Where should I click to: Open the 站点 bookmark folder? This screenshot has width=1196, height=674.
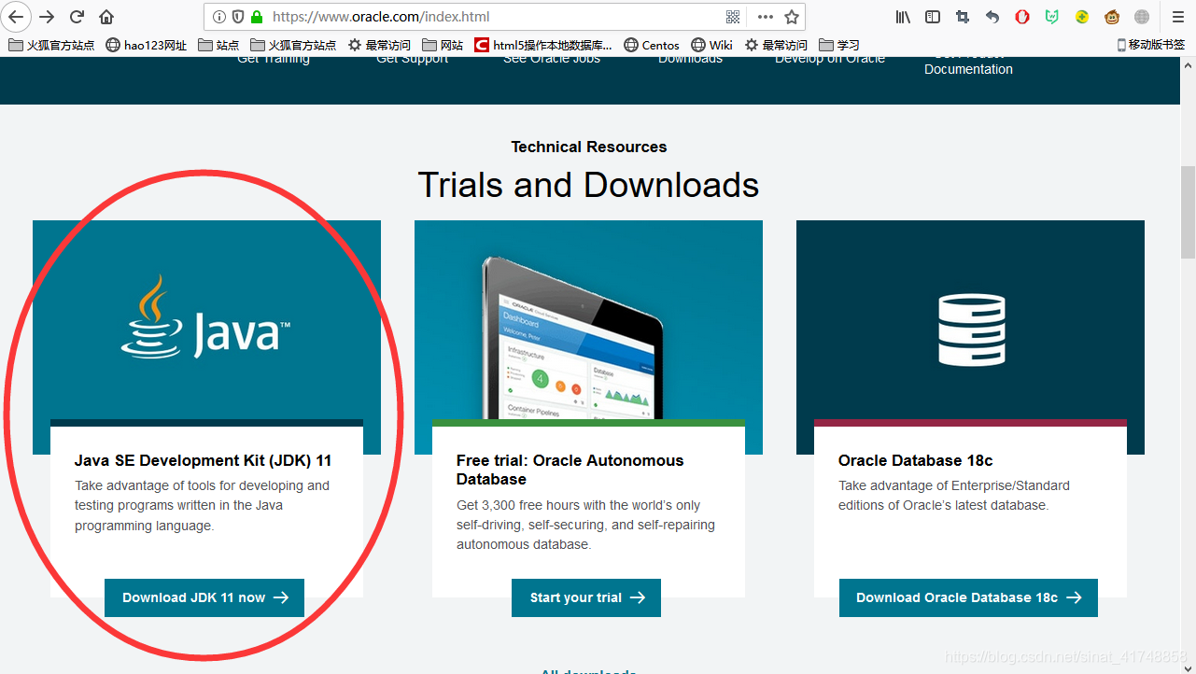click(218, 45)
